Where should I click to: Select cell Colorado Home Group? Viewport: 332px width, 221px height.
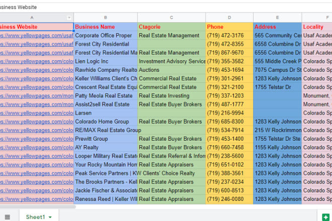point(106,122)
